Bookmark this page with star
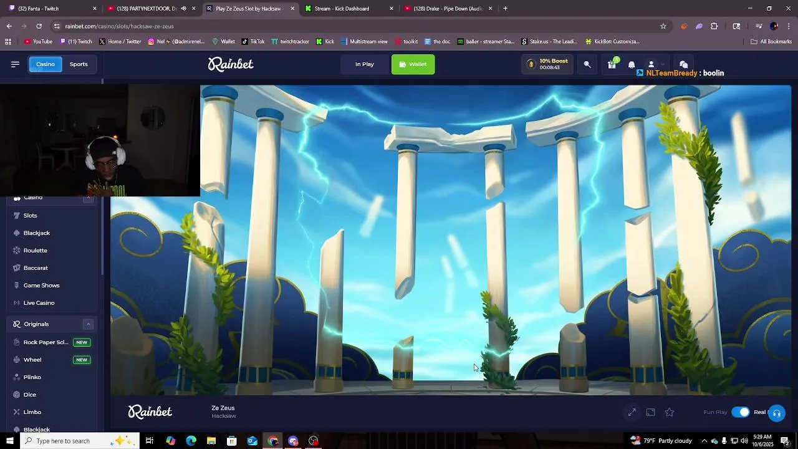 (663, 26)
